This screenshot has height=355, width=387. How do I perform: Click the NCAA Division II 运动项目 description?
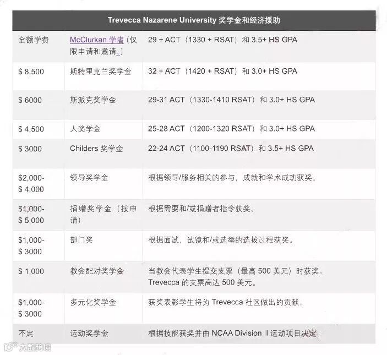(234, 334)
